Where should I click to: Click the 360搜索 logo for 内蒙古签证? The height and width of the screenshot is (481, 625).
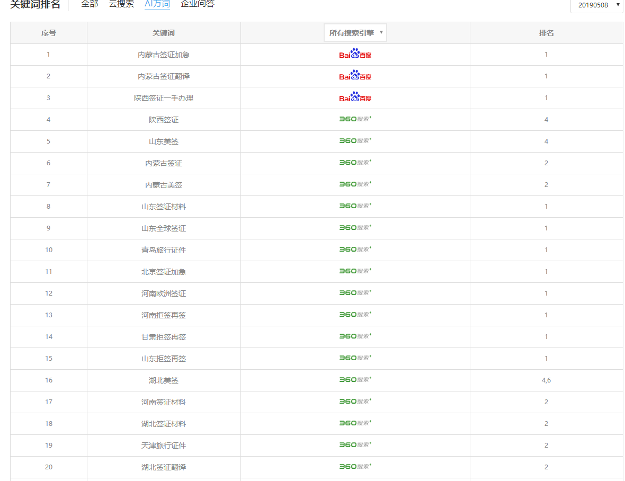click(x=355, y=163)
